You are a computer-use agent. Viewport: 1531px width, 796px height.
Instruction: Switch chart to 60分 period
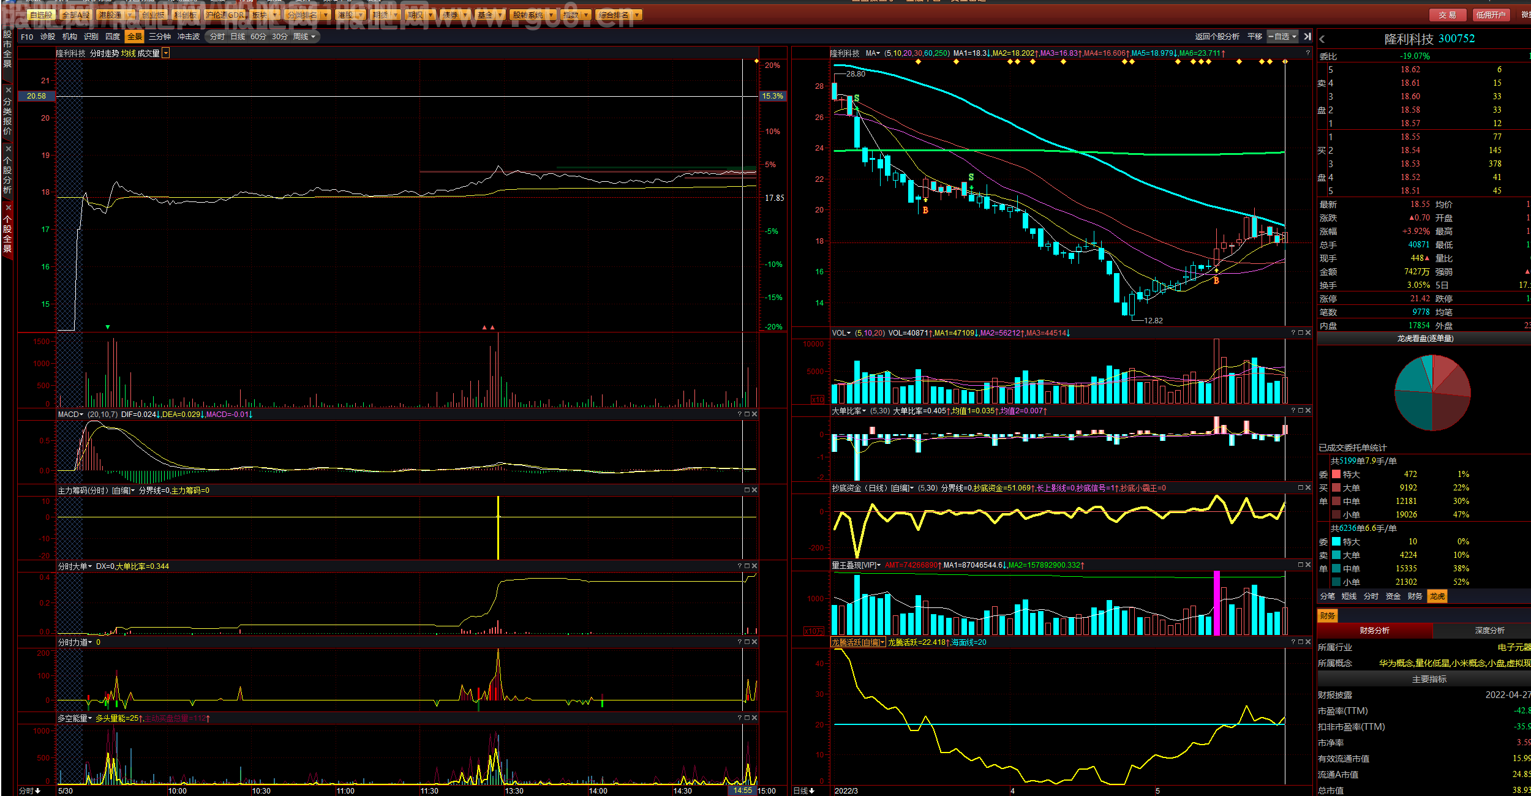(258, 37)
